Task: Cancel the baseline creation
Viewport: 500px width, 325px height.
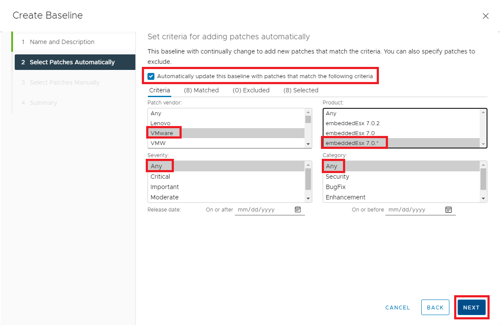Action: (397, 307)
